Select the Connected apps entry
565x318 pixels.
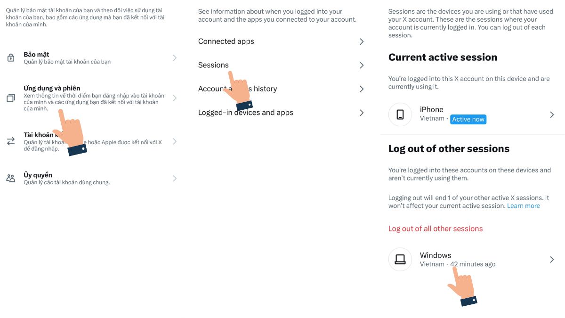coord(282,41)
